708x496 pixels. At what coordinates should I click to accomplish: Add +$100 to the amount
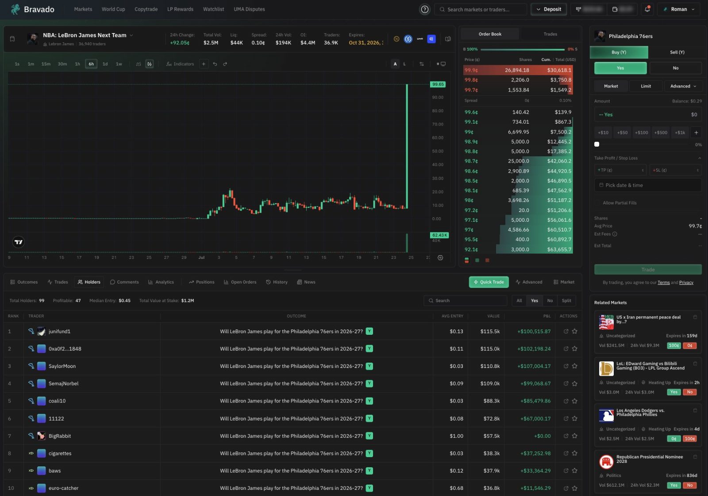tap(641, 133)
